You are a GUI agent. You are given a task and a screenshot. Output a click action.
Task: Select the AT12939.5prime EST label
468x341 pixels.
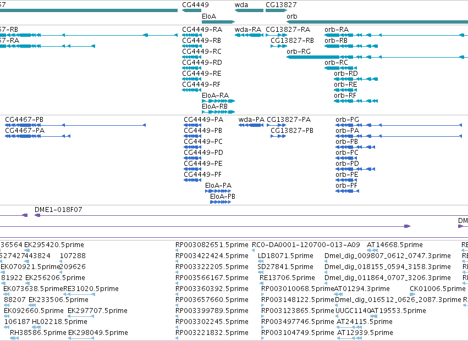pyautogui.click(x=365, y=333)
